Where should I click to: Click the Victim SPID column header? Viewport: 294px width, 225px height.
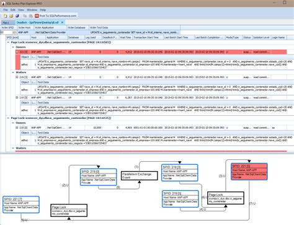coord(8,27)
